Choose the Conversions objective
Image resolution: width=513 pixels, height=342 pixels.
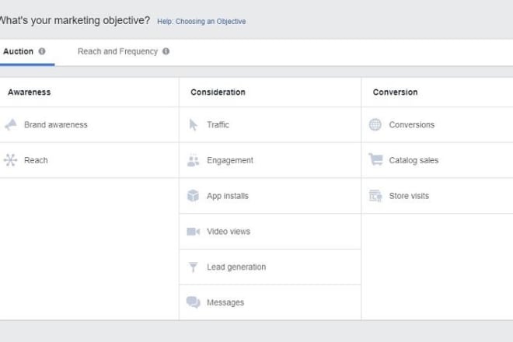coord(411,124)
